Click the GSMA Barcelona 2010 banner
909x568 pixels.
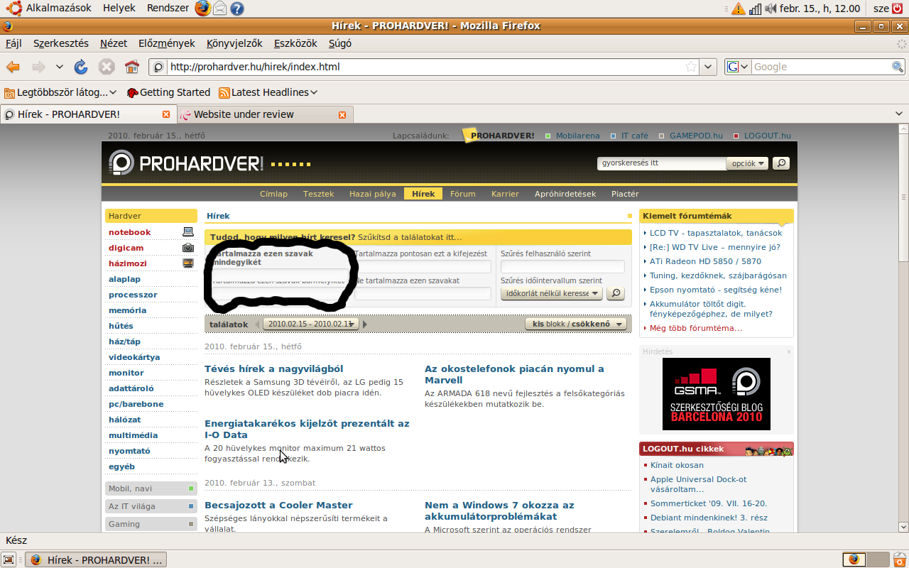(717, 394)
